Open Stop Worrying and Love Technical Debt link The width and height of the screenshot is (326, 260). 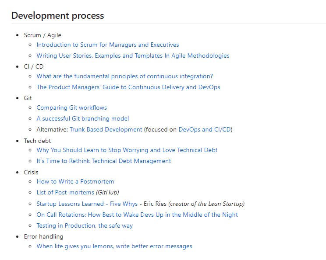point(127,150)
